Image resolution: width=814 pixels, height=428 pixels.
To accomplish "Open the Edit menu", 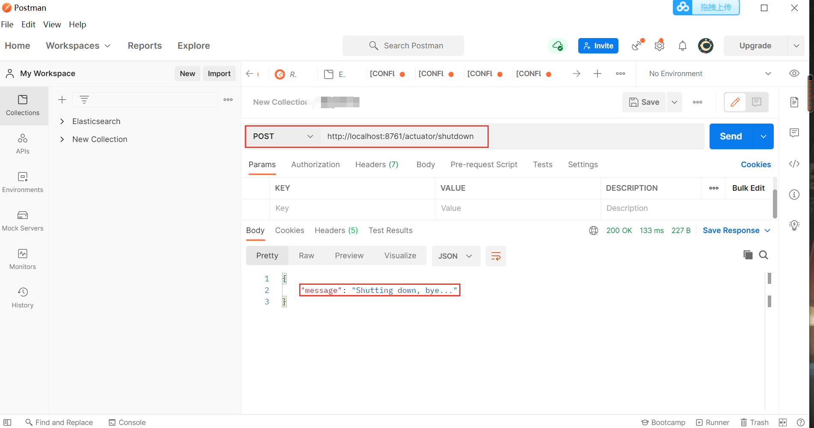I will [x=28, y=24].
